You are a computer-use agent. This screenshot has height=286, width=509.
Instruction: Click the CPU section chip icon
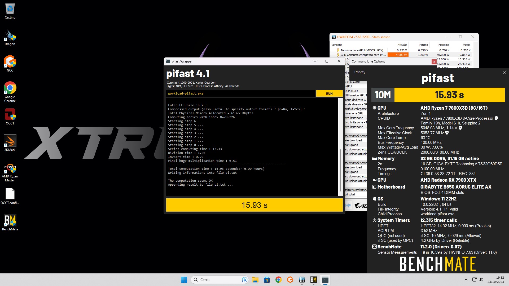click(374, 108)
